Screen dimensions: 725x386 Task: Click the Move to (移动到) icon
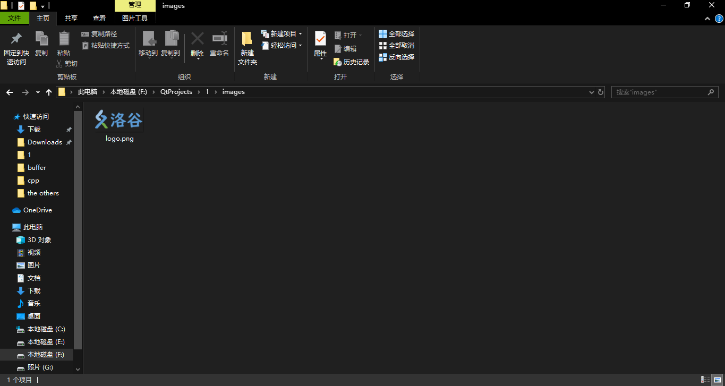(x=148, y=38)
